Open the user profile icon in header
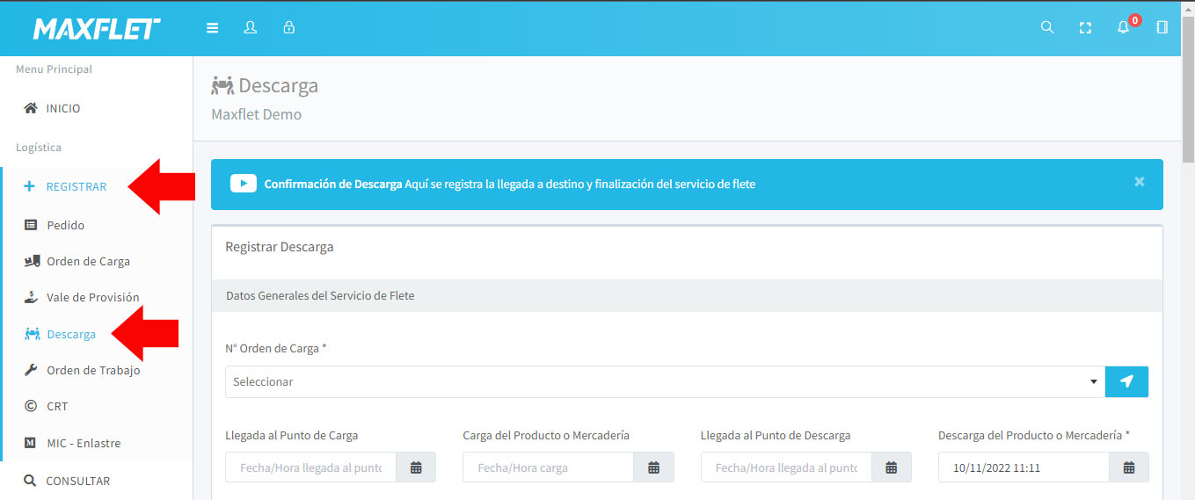1195x500 pixels. [250, 28]
